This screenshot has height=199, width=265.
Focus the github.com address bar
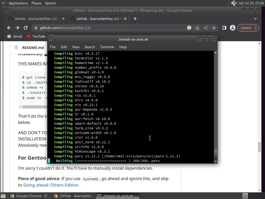[108, 28]
